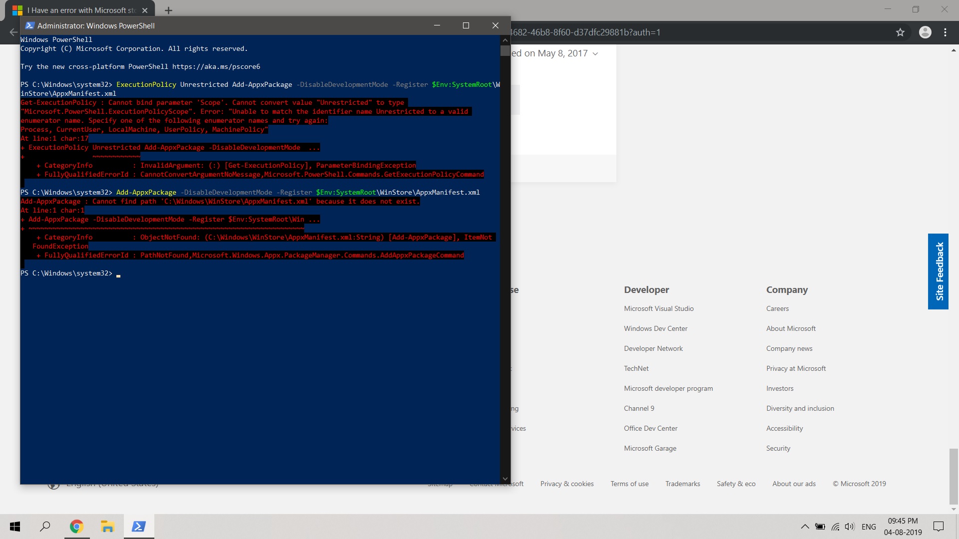959x539 pixels.
Task: Open Terms of use footer link
Action: tap(629, 484)
